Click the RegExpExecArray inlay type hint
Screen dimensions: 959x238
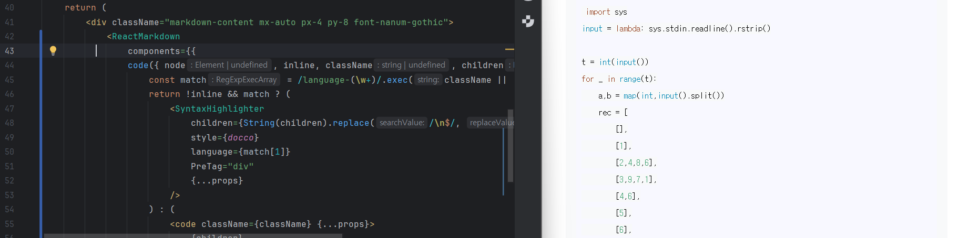pos(244,80)
